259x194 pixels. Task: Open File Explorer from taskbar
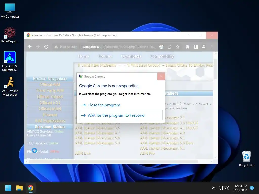19,188
